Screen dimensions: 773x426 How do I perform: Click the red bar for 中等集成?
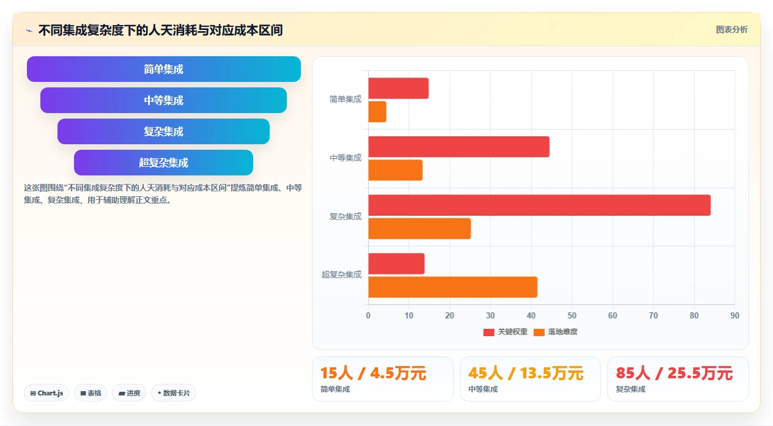[x=459, y=147]
